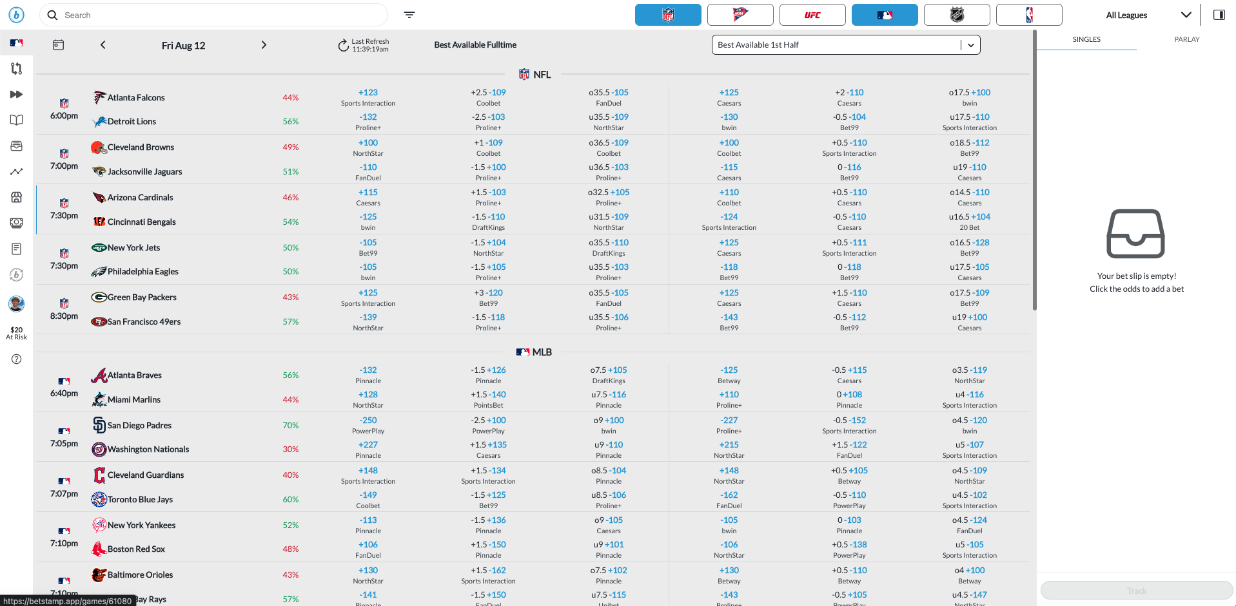Open the user profile avatar
Image resolution: width=1236 pixels, height=606 pixels.
(17, 303)
